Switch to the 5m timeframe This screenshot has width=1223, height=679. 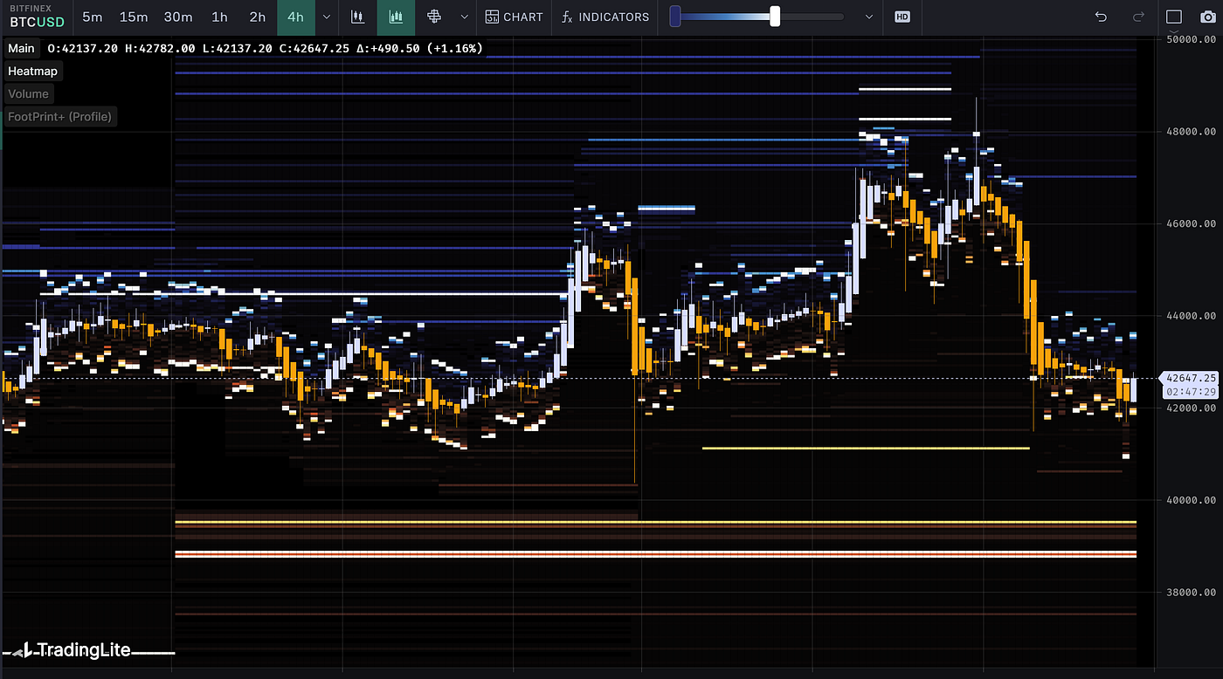point(92,17)
